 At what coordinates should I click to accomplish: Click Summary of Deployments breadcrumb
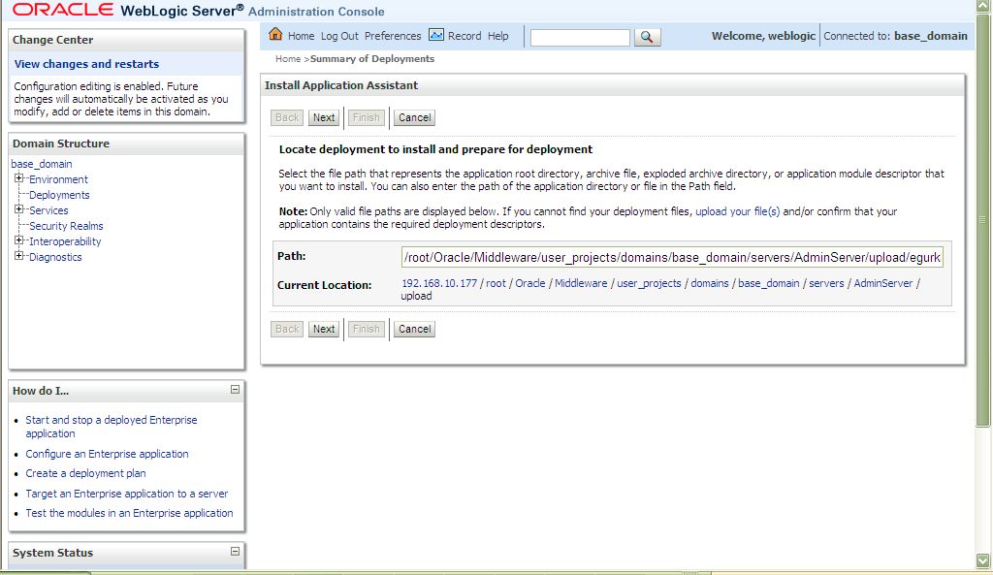[372, 59]
